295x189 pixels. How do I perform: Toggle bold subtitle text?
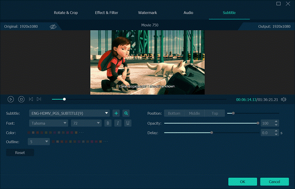click(x=108, y=123)
